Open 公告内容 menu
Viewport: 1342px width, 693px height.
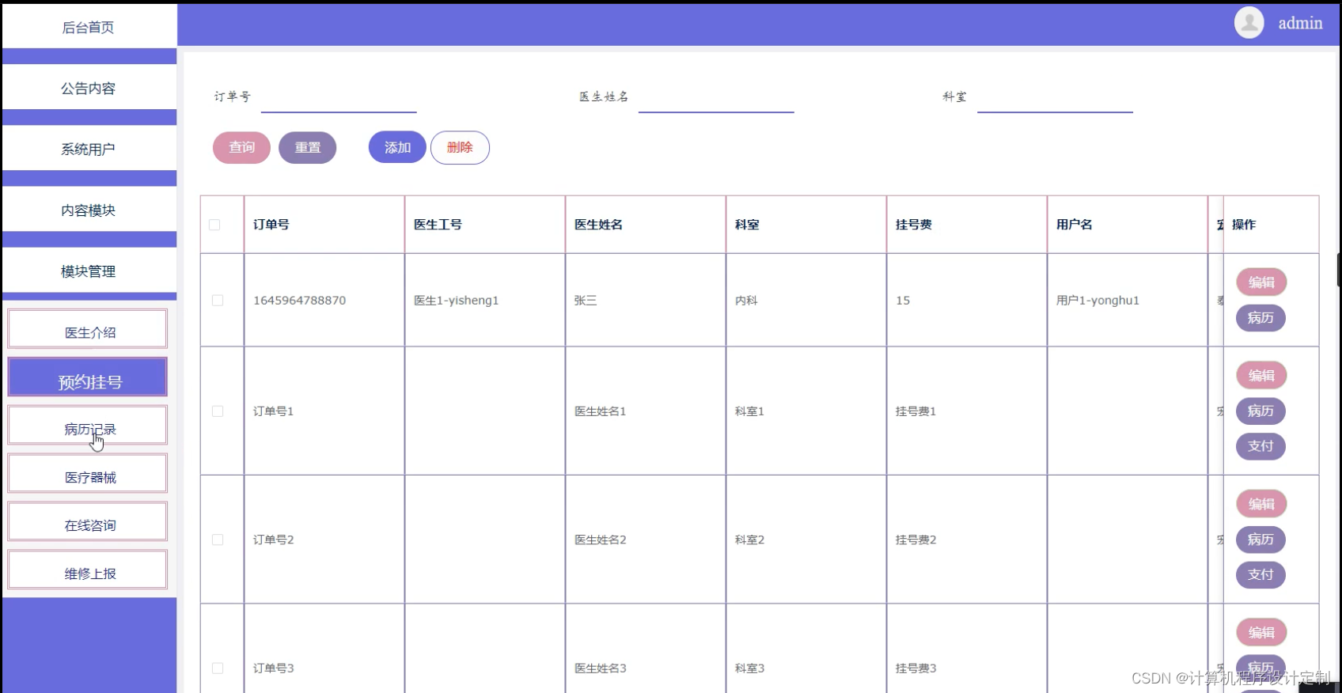[89, 88]
